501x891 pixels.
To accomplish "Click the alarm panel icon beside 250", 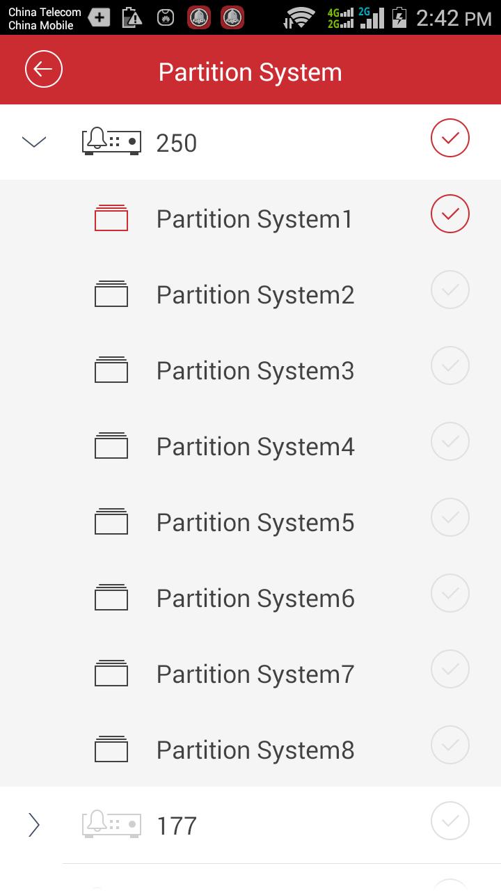I will click(x=111, y=142).
